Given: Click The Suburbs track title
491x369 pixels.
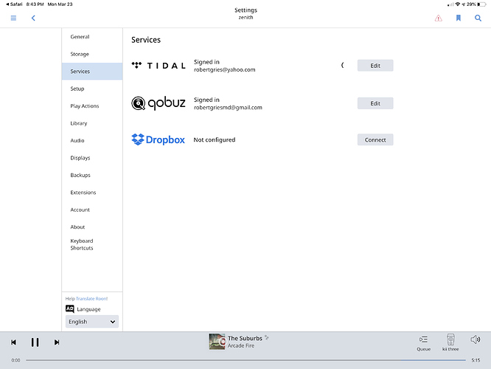Looking at the screenshot, I should (x=245, y=338).
